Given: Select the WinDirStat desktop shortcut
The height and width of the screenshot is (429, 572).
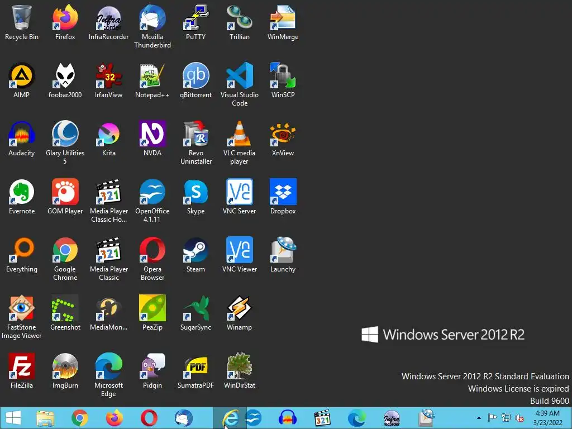Looking at the screenshot, I should tap(239, 371).
